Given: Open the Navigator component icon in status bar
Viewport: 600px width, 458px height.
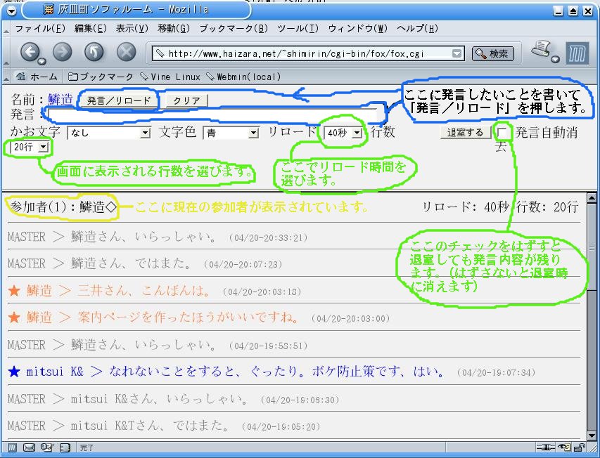Looking at the screenshot, I should point(13,446).
